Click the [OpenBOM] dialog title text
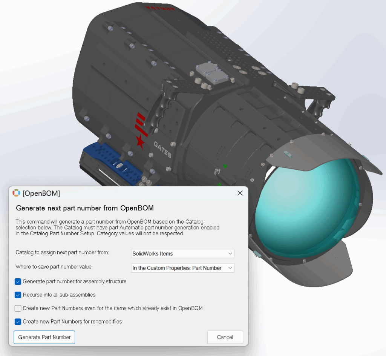This screenshot has height=356, width=386. [x=41, y=193]
